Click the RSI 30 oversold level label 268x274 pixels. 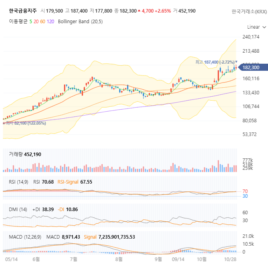pyautogui.click(x=245, y=196)
